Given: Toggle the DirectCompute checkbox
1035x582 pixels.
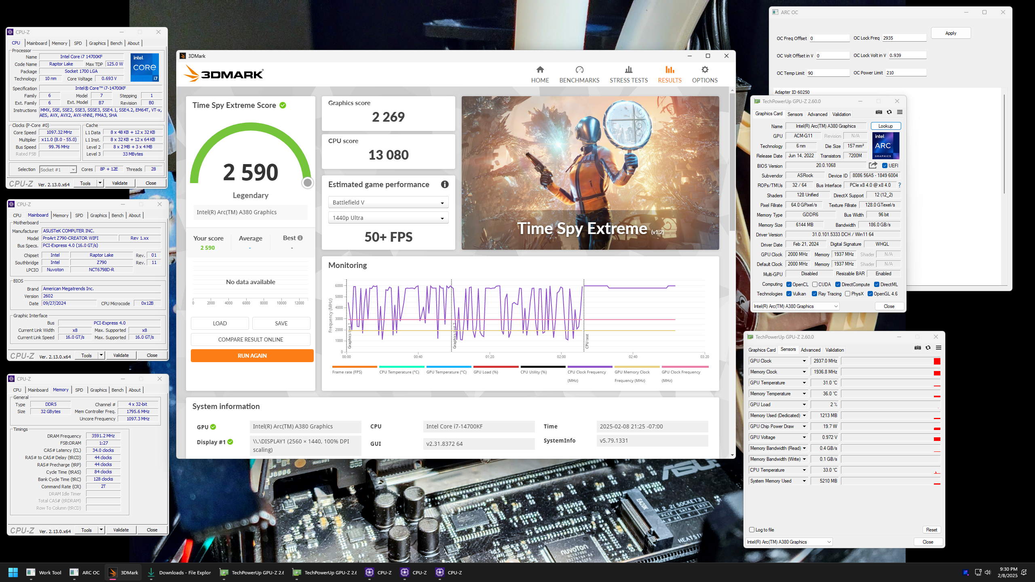Looking at the screenshot, I should 838,285.
